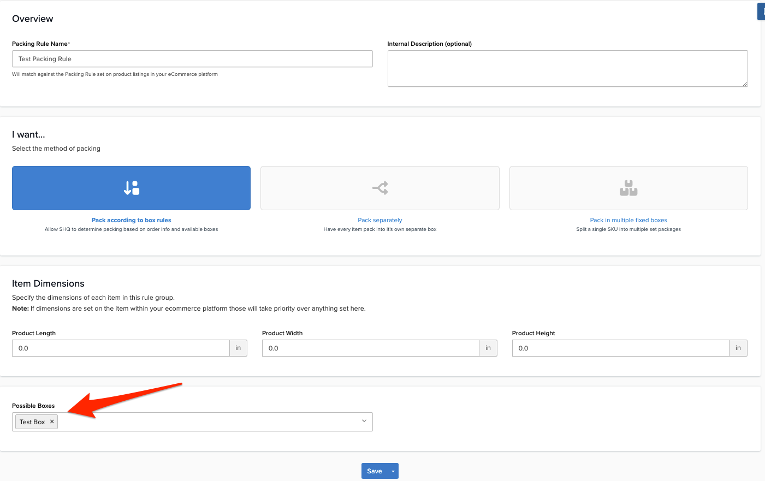
Task: Edit the Product Length field
Action: point(121,348)
